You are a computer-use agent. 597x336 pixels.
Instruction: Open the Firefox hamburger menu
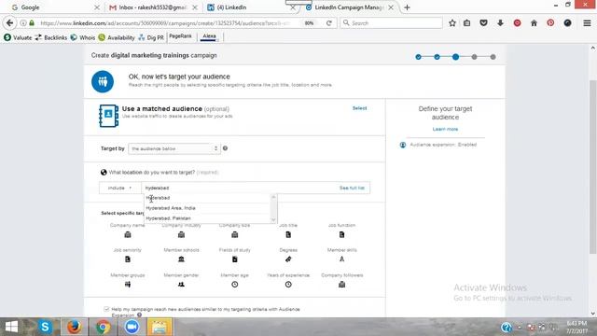click(x=587, y=22)
